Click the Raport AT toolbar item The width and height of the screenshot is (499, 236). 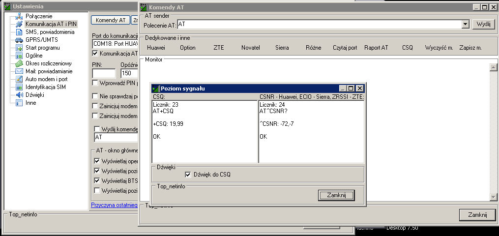point(376,48)
